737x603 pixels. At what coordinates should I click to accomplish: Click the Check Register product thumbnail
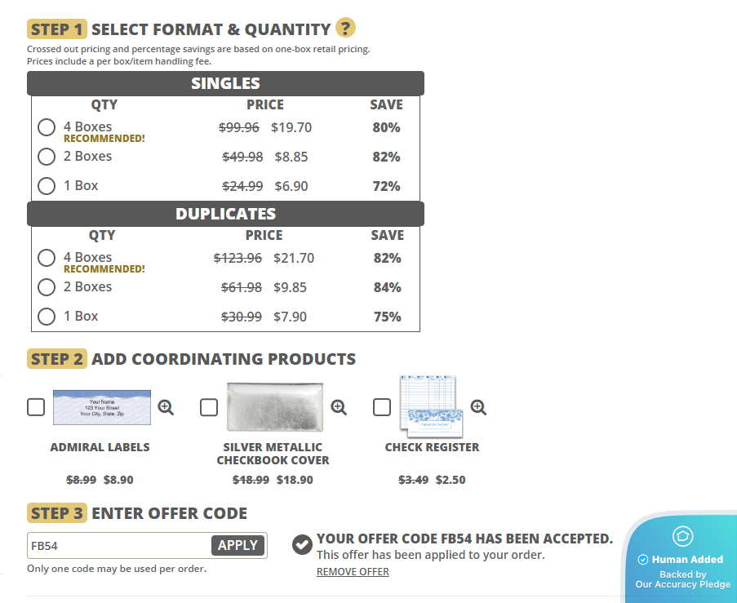coord(430,407)
